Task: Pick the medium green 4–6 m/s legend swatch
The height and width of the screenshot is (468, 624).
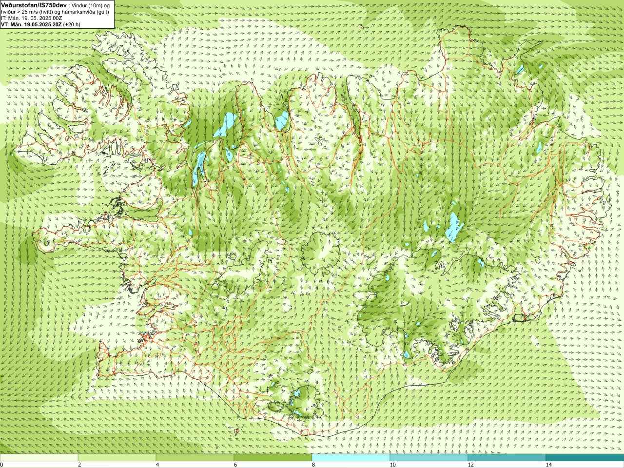Action: 195,458
